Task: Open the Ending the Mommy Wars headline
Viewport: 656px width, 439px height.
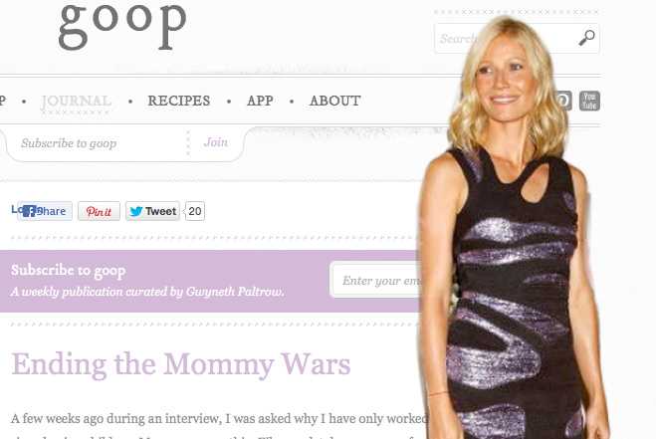Action: pyautogui.click(x=181, y=365)
